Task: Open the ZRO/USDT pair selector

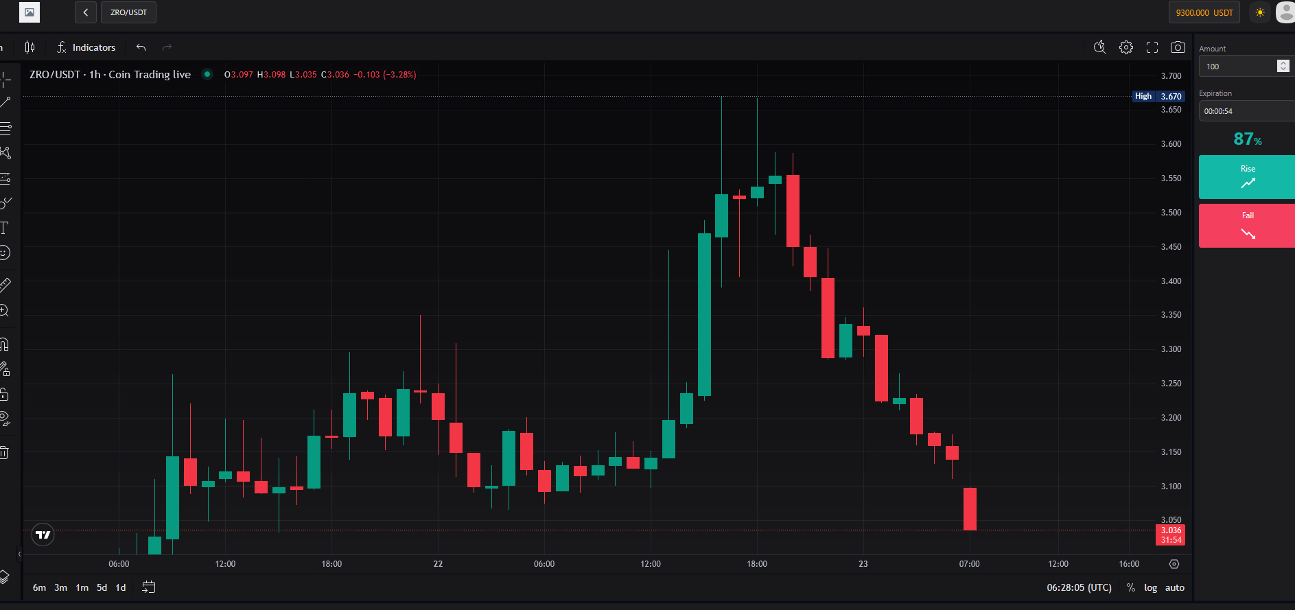Action: point(128,12)
